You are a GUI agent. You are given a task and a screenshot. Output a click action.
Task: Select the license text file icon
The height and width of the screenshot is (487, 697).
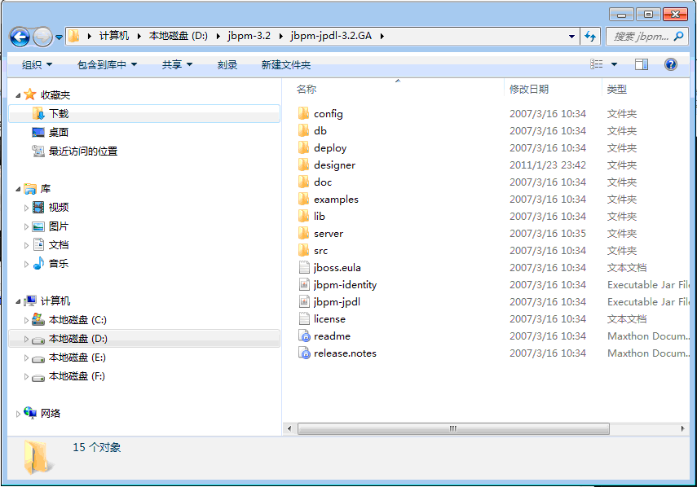point(304,318)
